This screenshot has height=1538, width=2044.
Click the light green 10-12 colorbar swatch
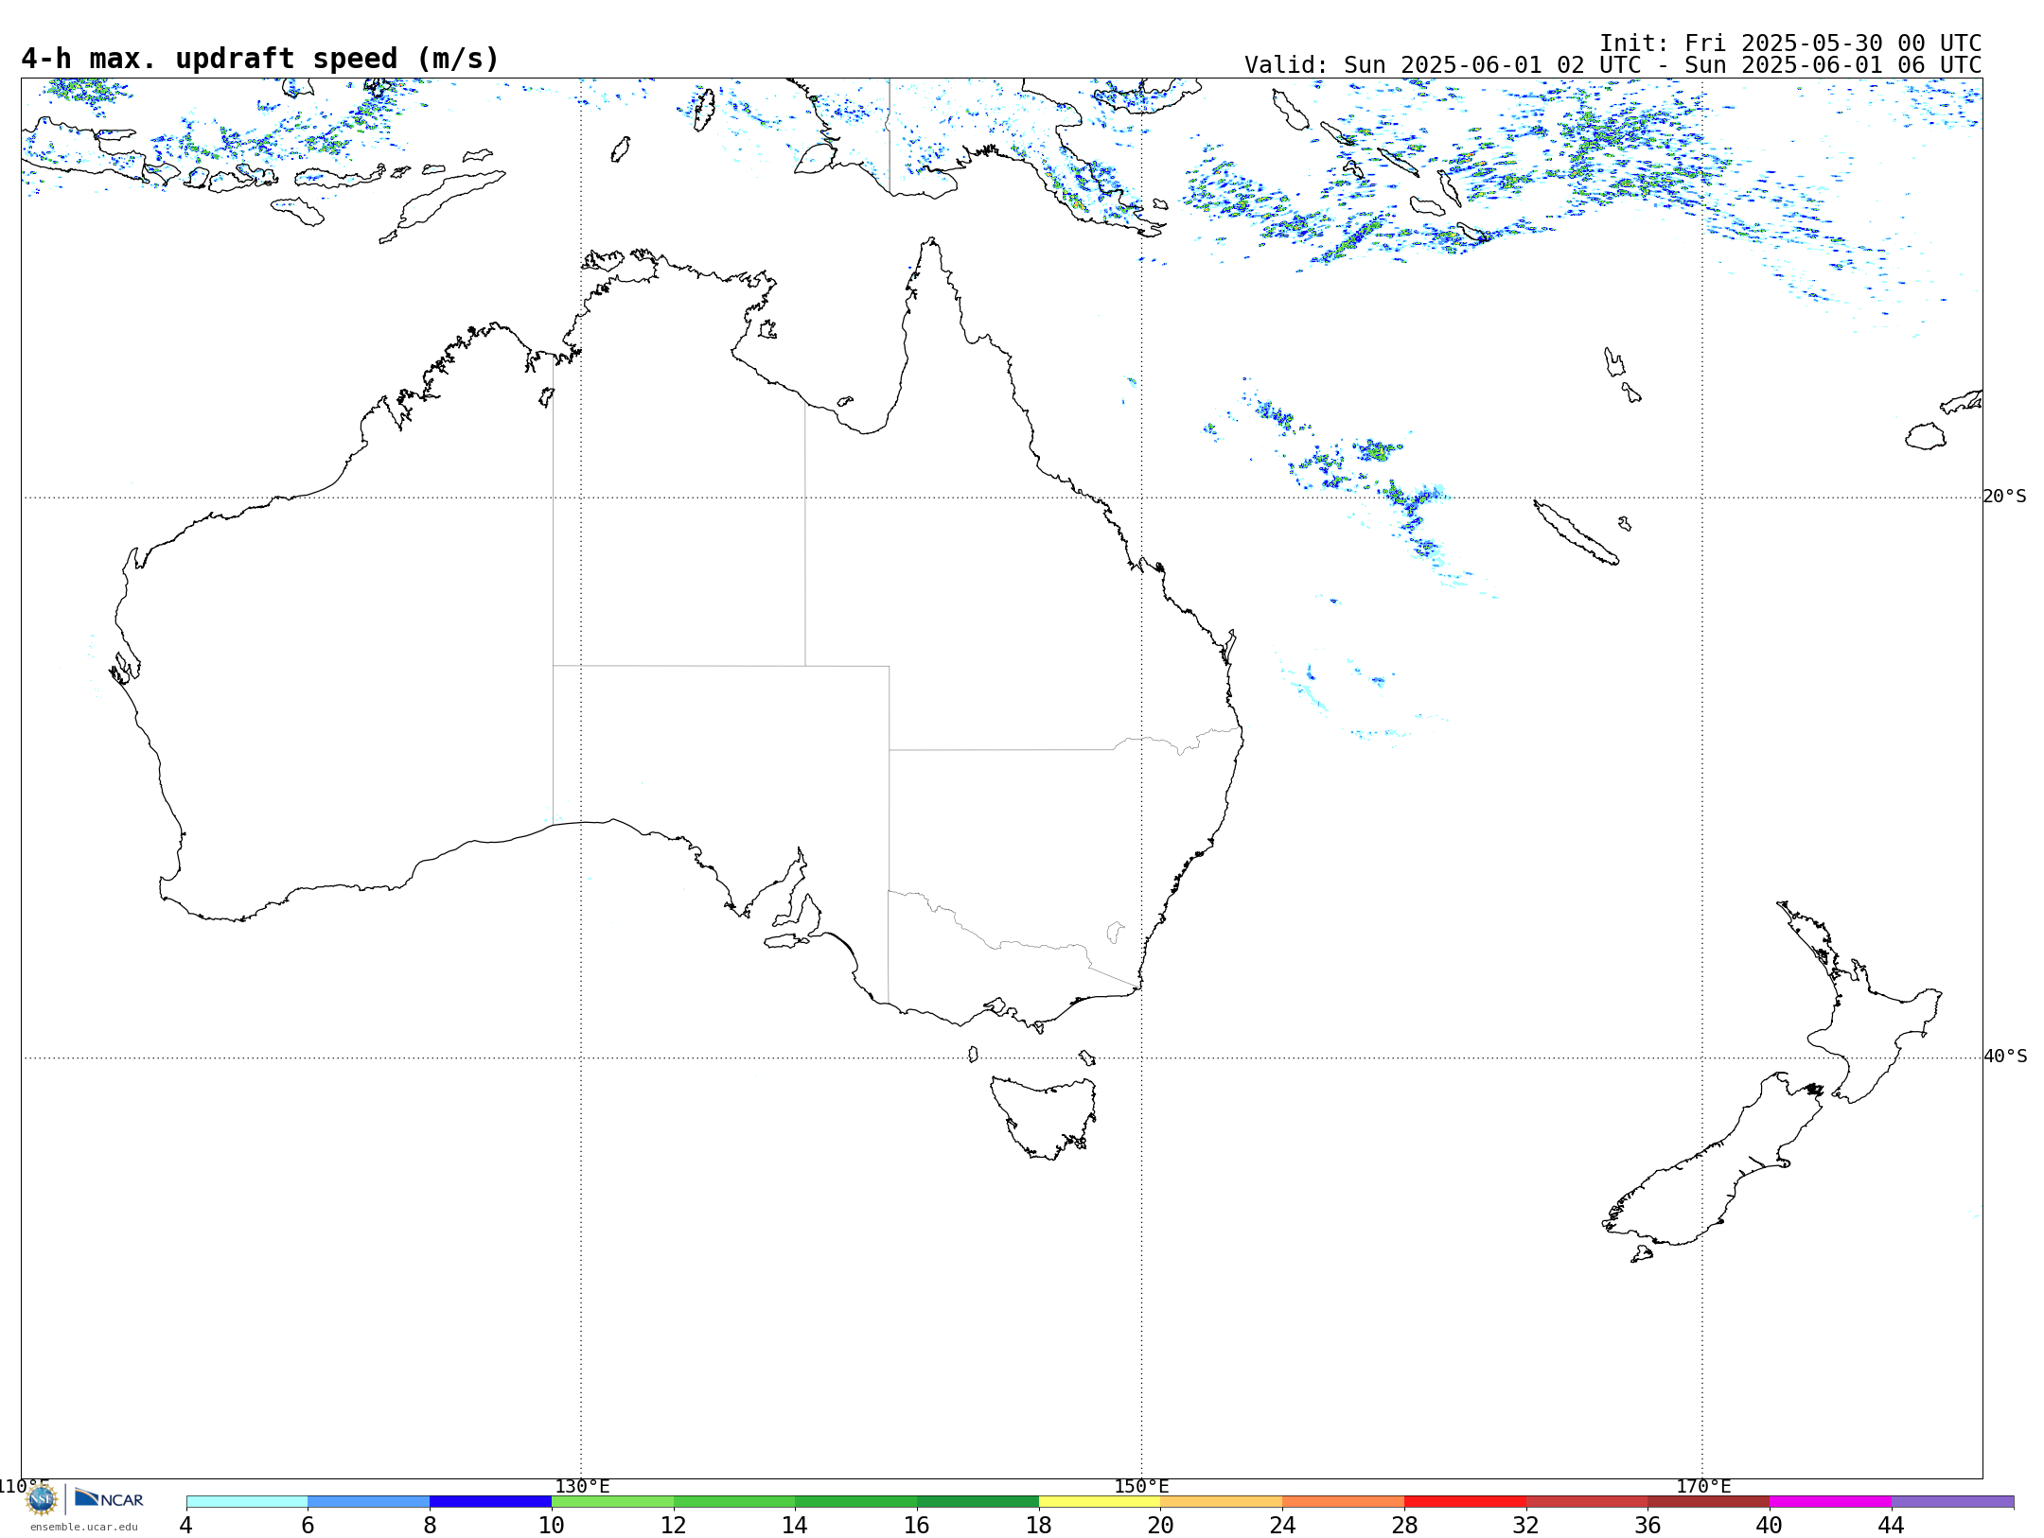pos(612,1502)
